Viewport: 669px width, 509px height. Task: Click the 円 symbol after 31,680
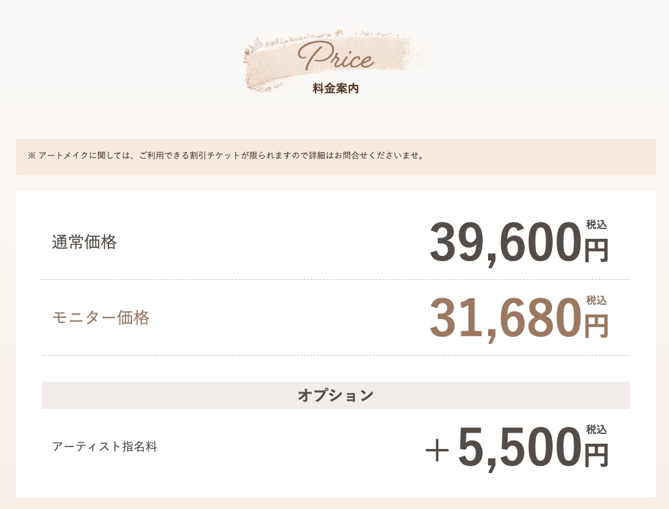596,326
